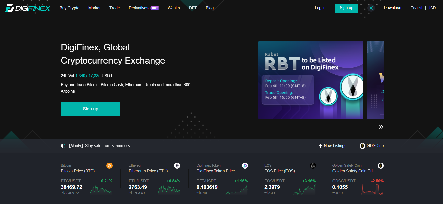
Task: Advance the banner carousel with double chevron
Action: pyautogui.click(x=381, y=127)
